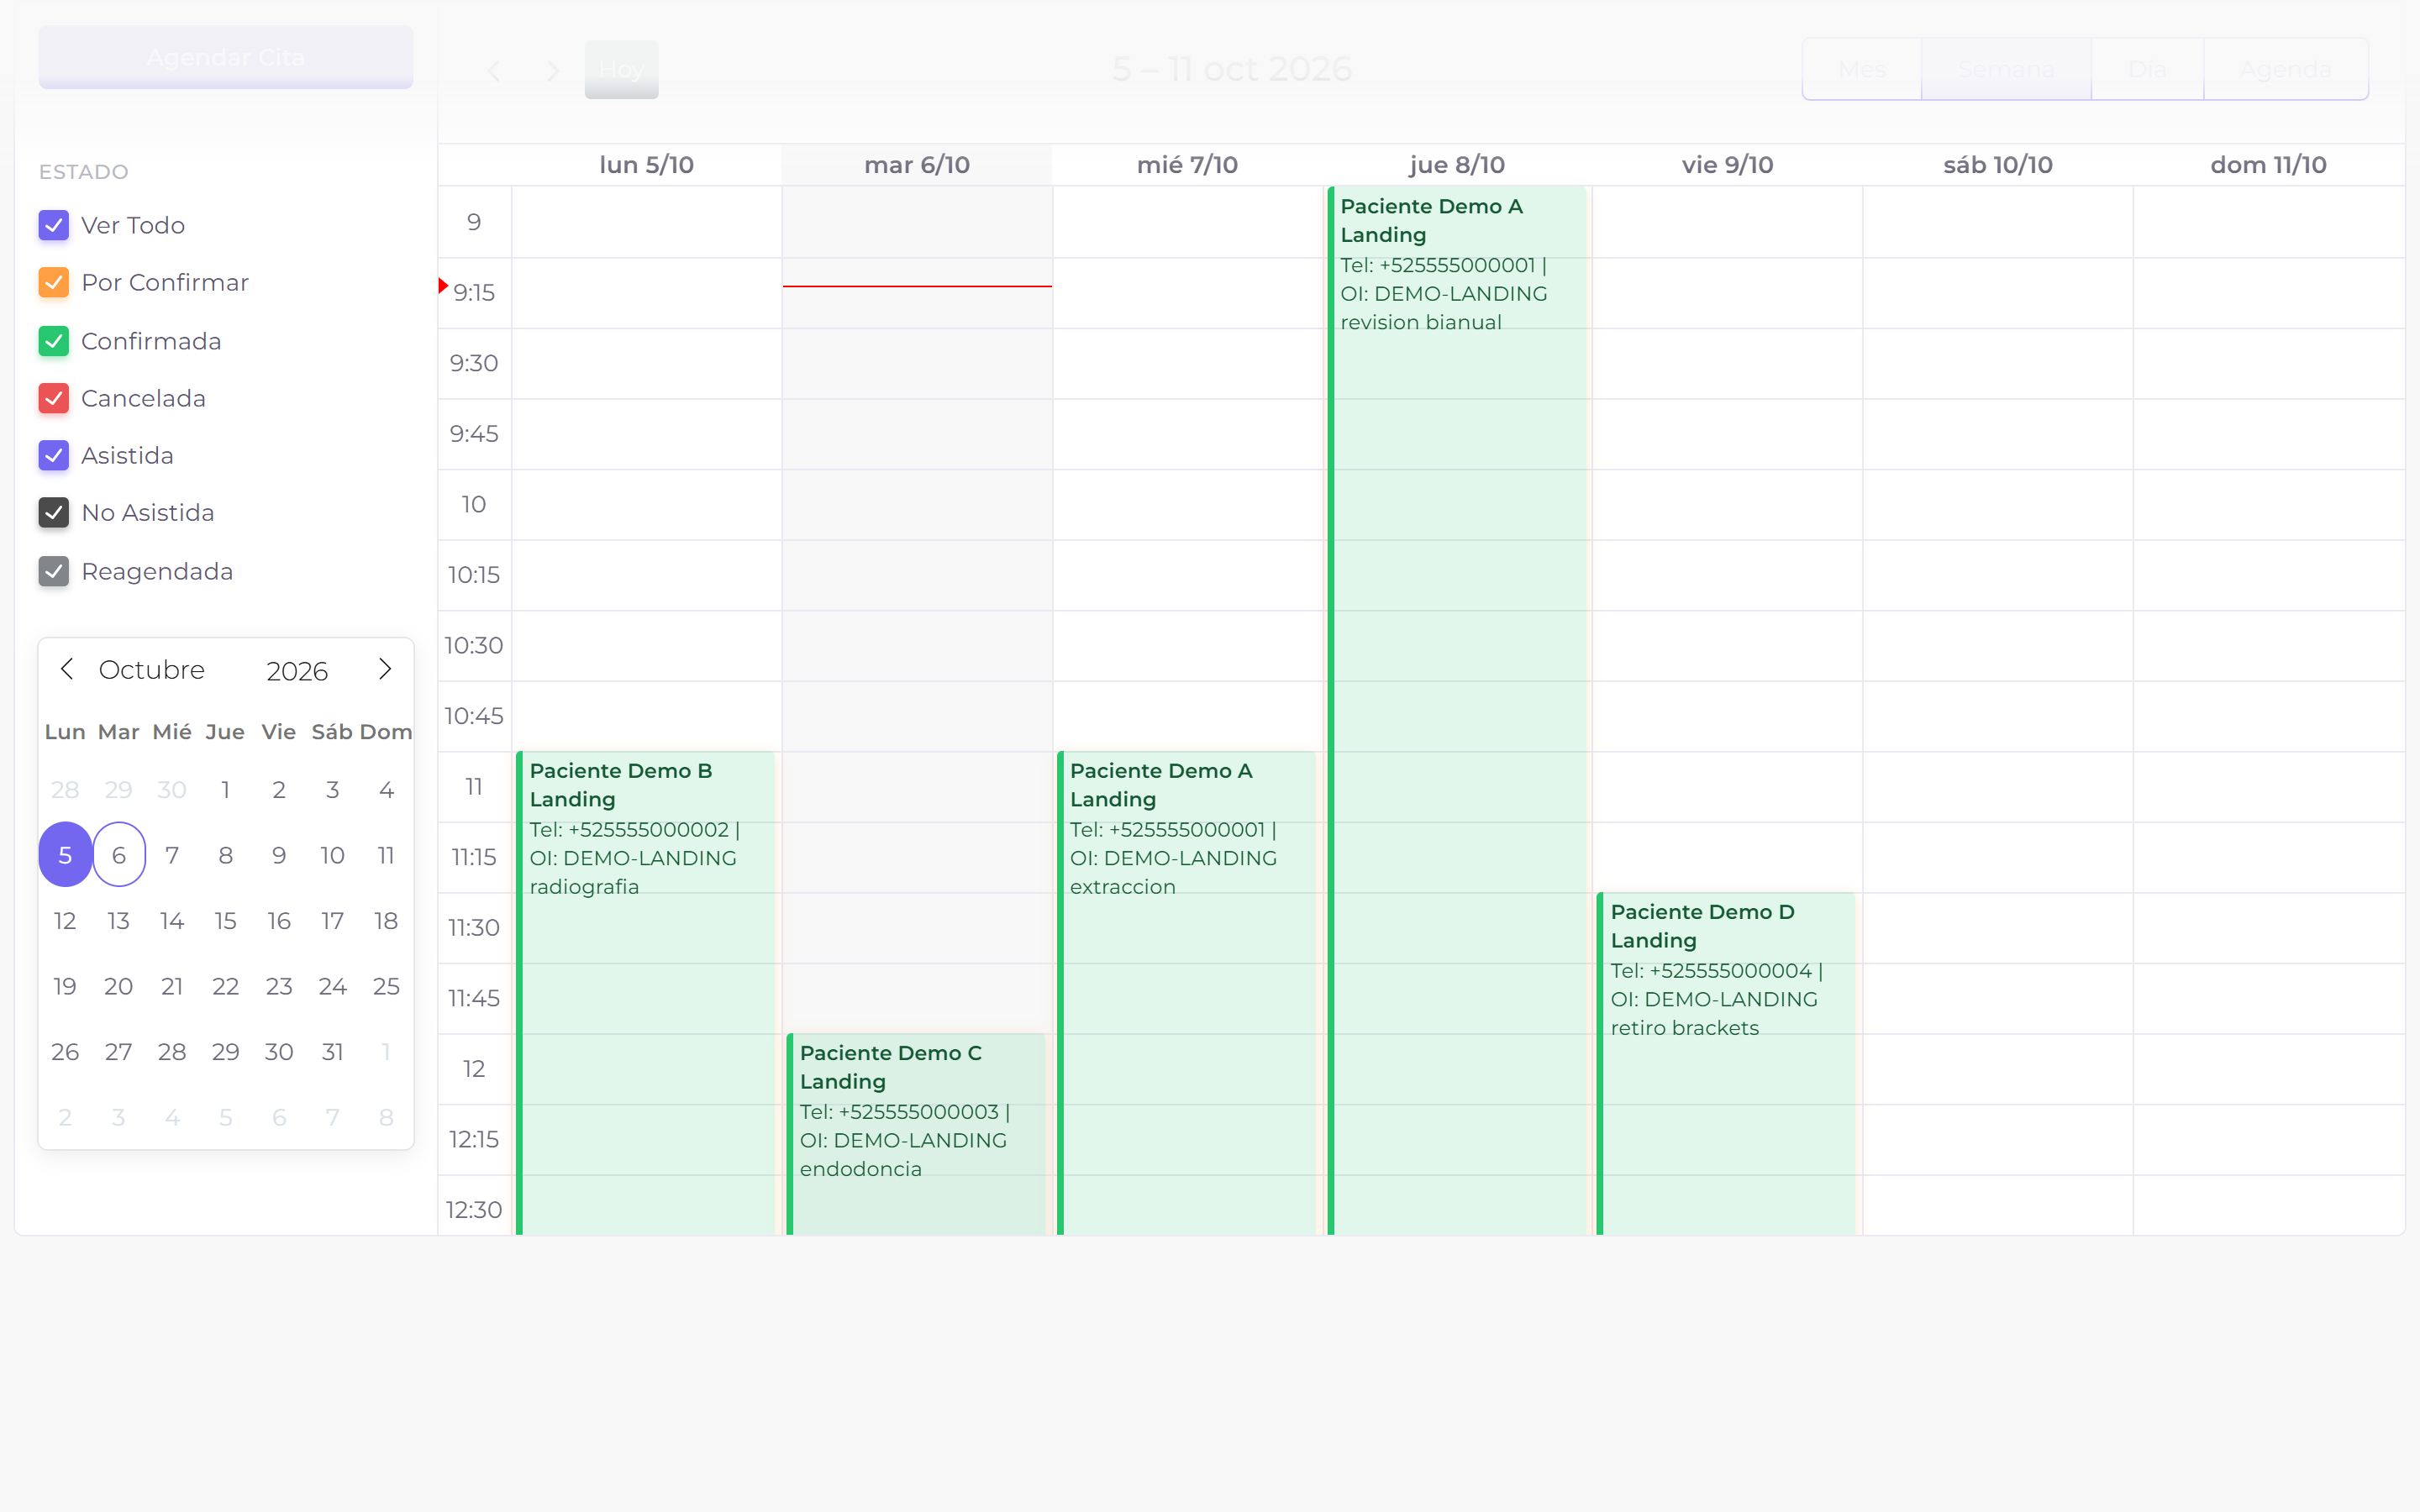The image size is (2420, 1512).
Task: Show previous month in mini calendar
Action: [x=67, y=669]
